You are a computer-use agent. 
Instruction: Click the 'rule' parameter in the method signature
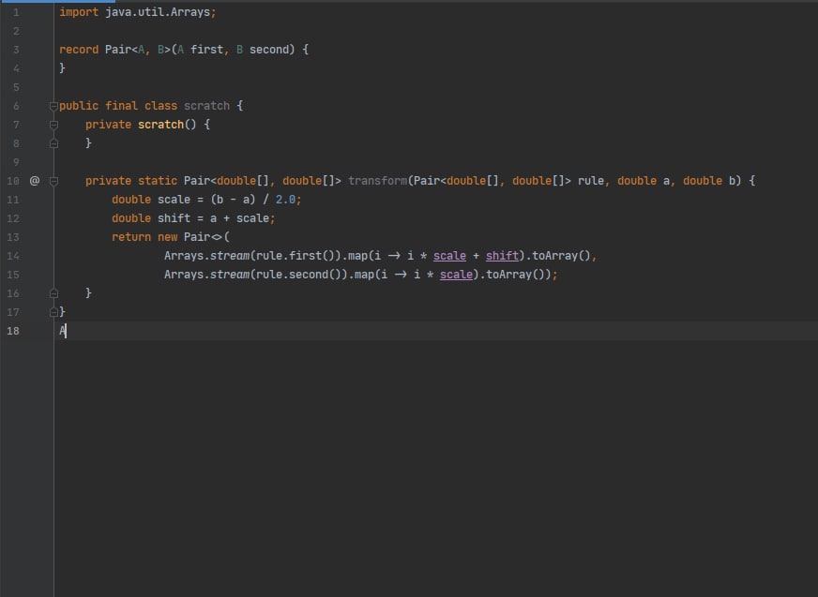591,181
